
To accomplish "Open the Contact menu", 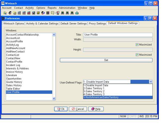I will point(19,8).
